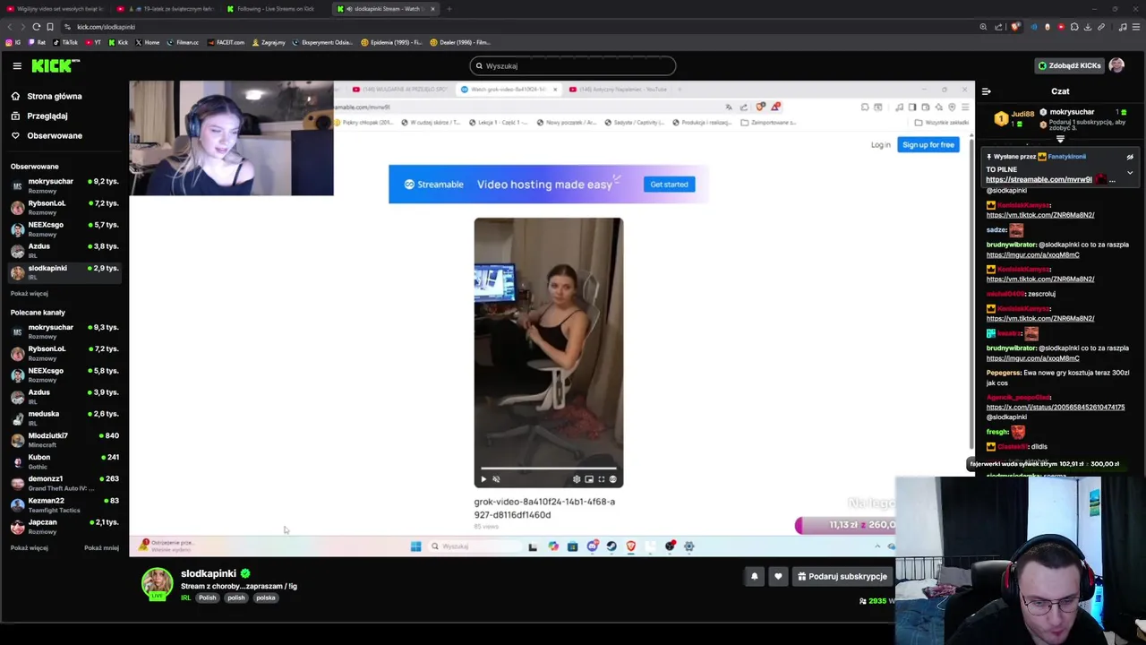The width and height of the screenshot is (1146, 645).
Task: Open Brave from the streamed taskbar
Action: (631, 546)
